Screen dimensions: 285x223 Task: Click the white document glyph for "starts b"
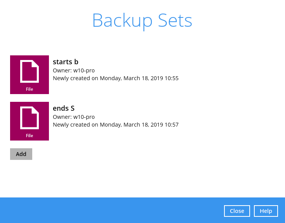[30, 71]
